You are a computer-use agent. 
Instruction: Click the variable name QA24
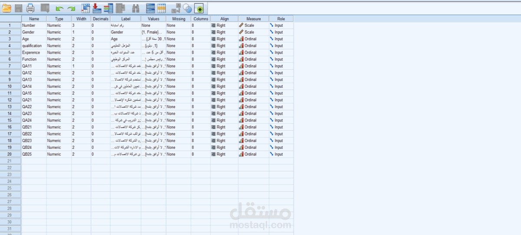27,120
